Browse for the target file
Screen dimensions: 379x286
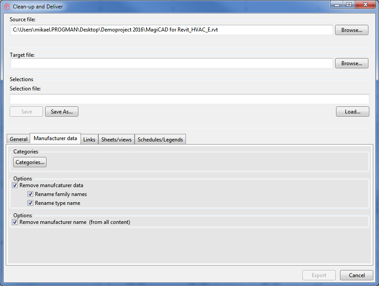352,63
